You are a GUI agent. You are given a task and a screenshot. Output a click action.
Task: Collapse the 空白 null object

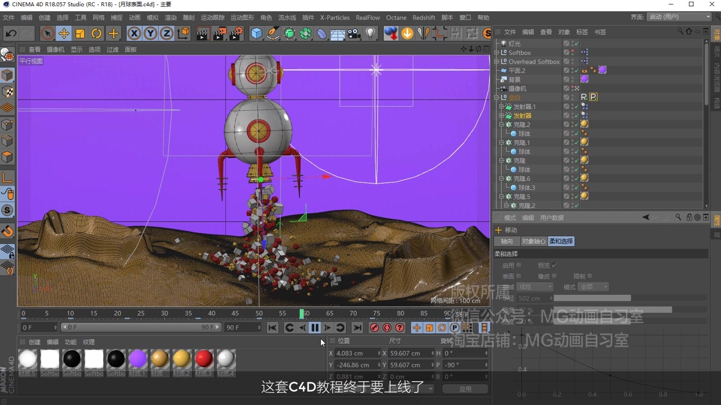coord(497,98)
